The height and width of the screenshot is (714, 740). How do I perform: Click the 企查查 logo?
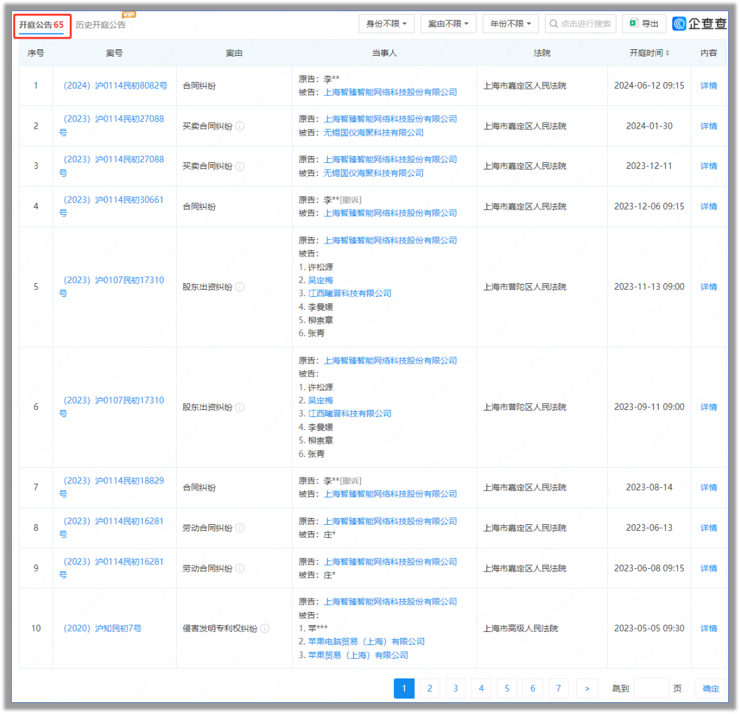(x=700, y=24)
